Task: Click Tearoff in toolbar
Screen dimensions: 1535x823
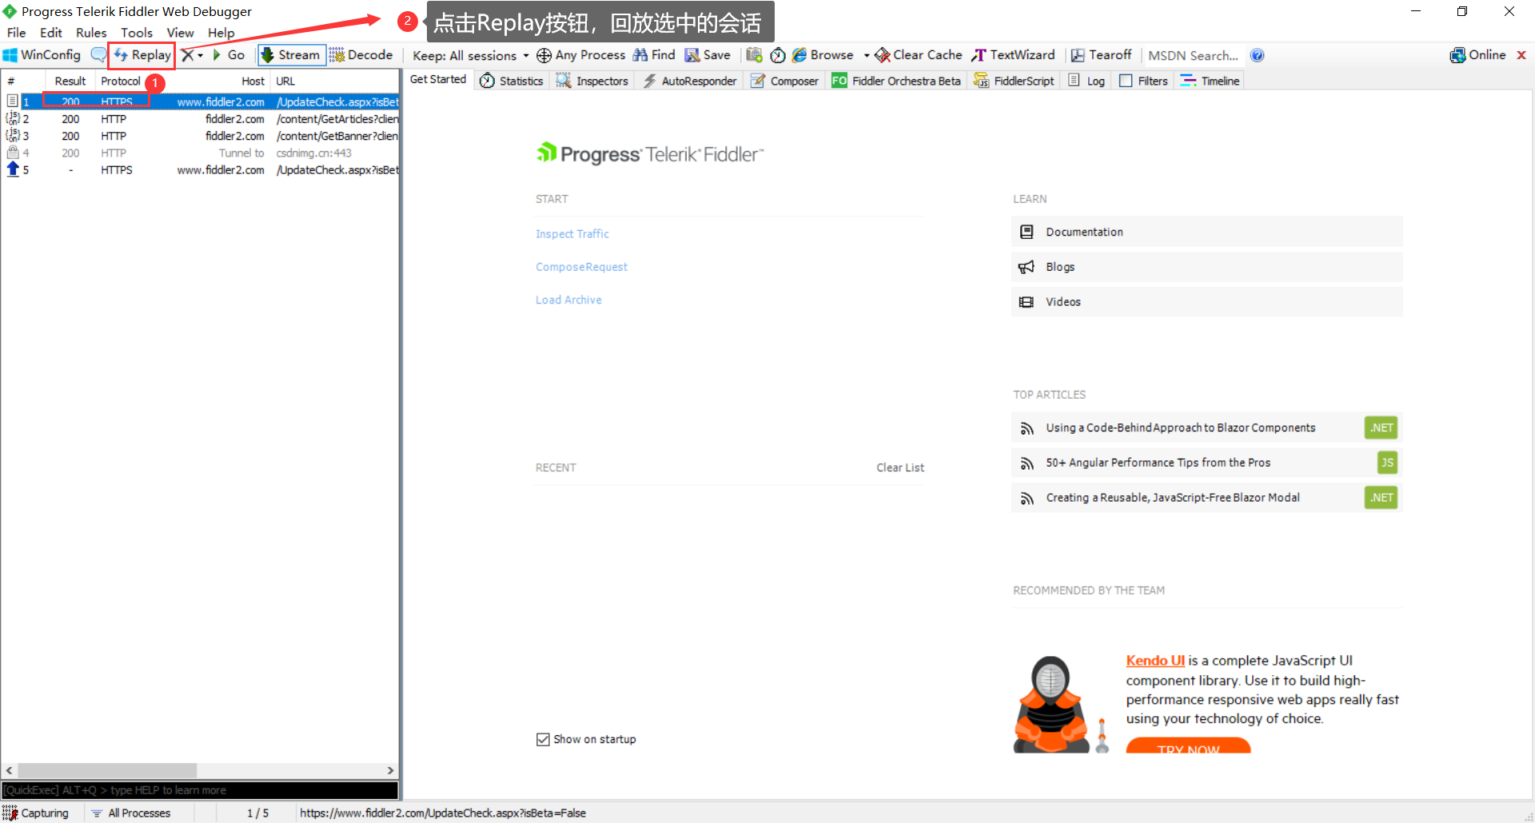Action: coord(1102,55)
